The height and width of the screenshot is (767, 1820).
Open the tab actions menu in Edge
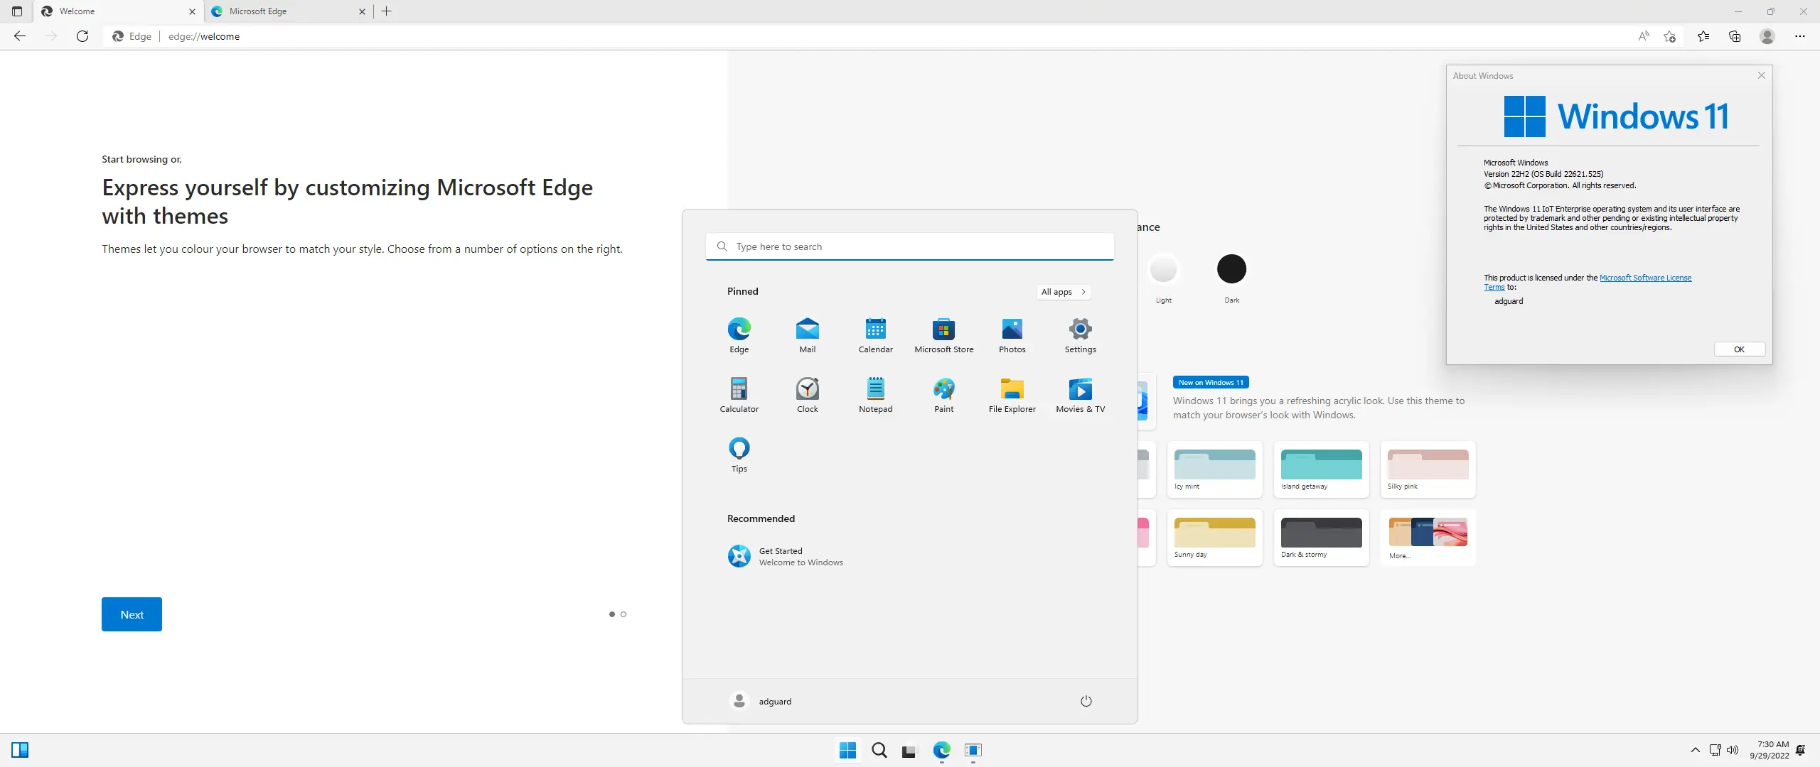(x=16, y=11)
